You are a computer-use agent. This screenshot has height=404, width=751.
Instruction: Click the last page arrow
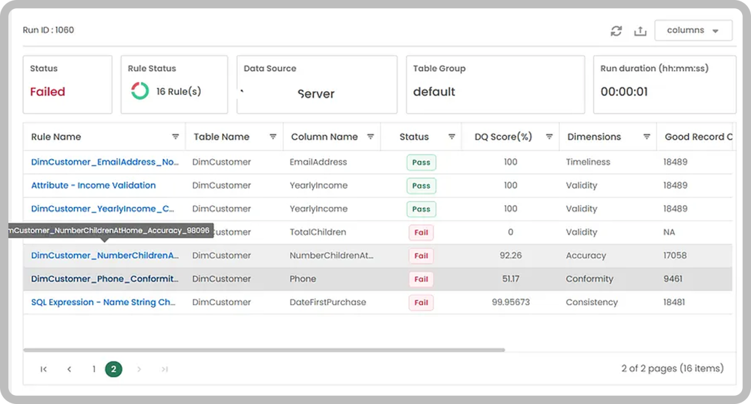[165, 369]
